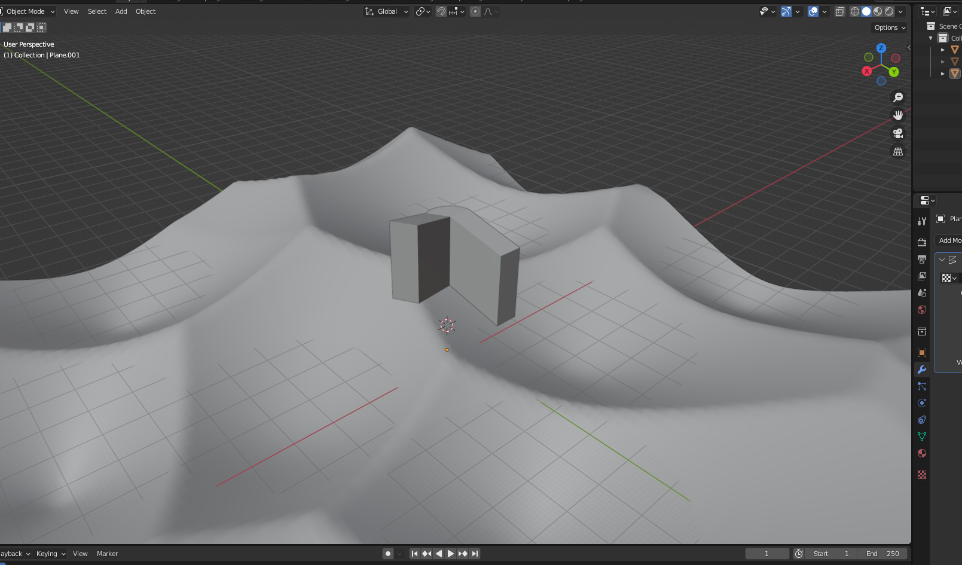
Task: Click the Add Modifier button
Action: 949,240
